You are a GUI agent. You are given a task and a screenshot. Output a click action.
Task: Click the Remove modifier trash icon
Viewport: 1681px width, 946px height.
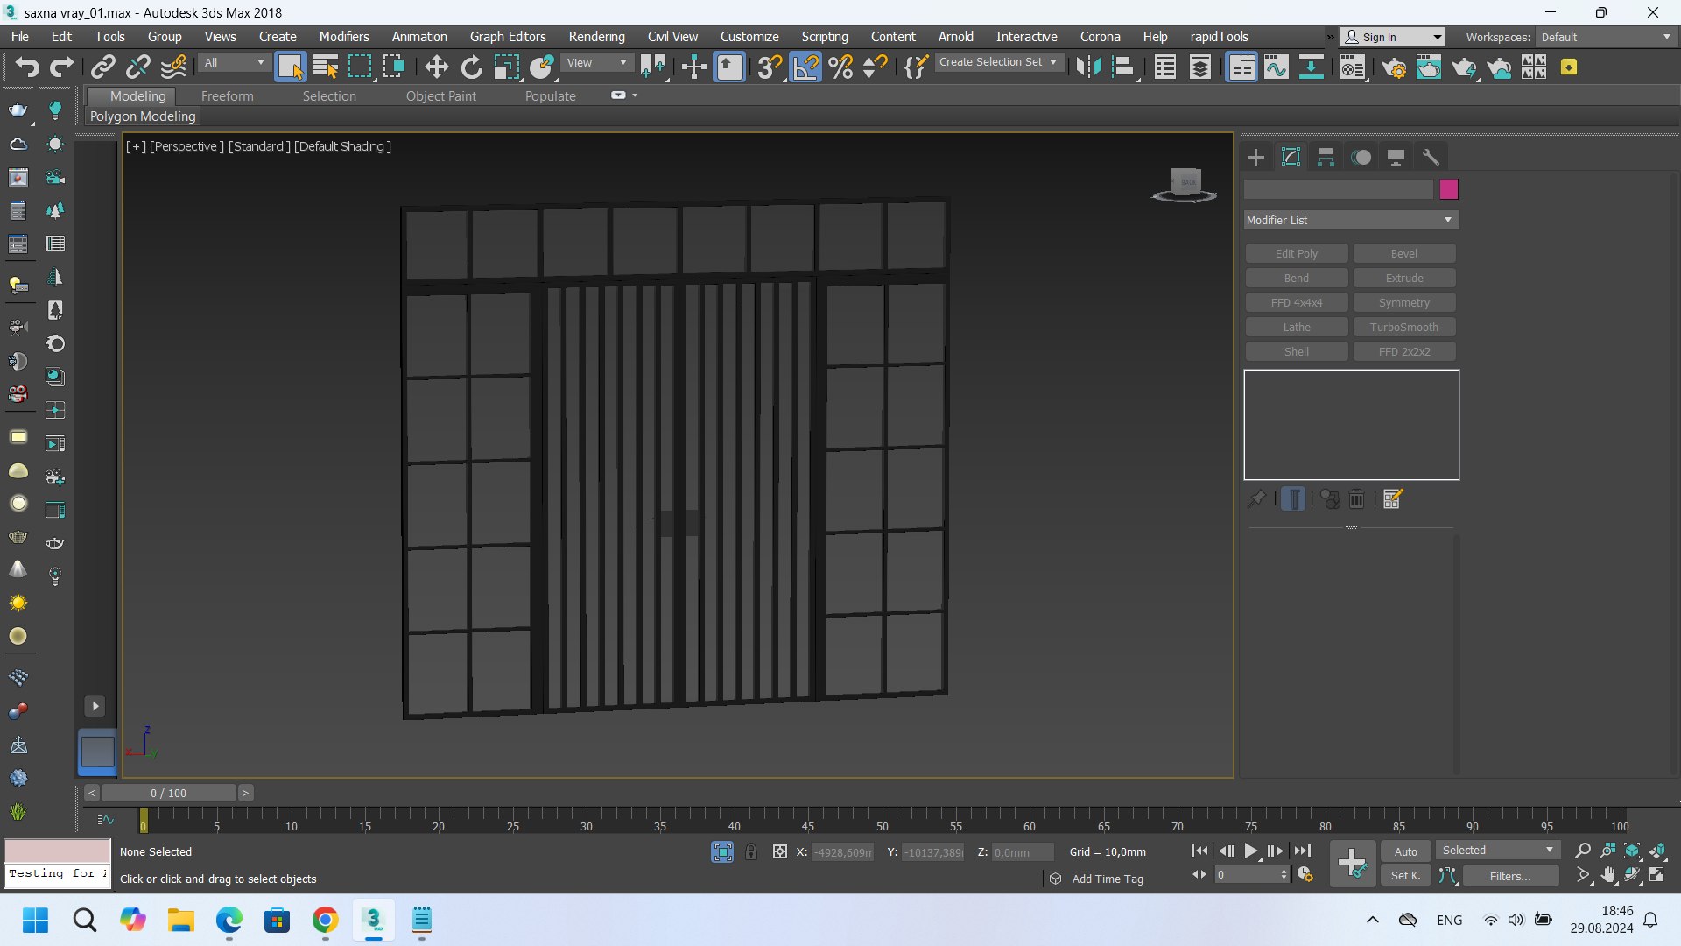tap(1356, 498)
